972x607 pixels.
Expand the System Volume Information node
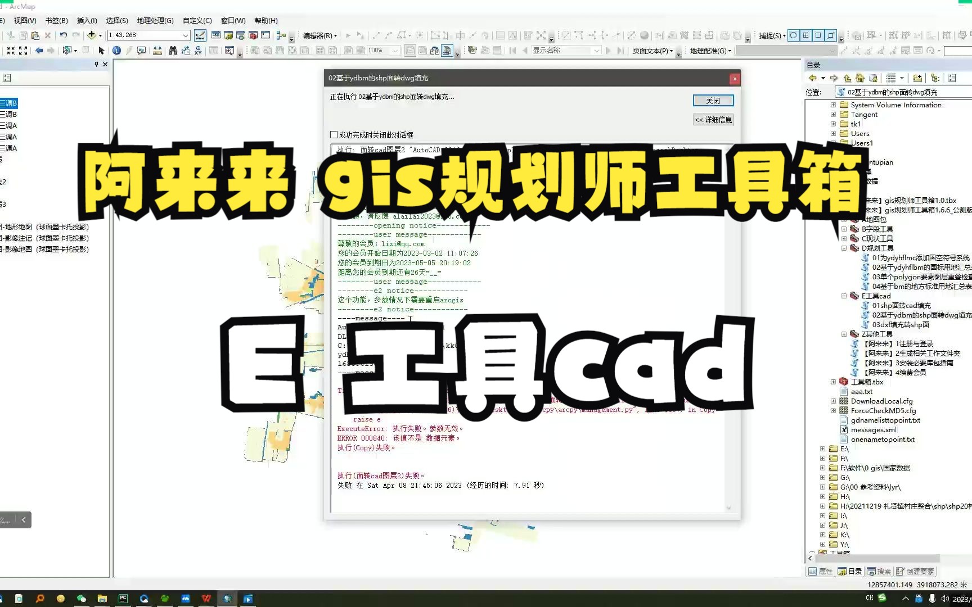pos(833,105)
